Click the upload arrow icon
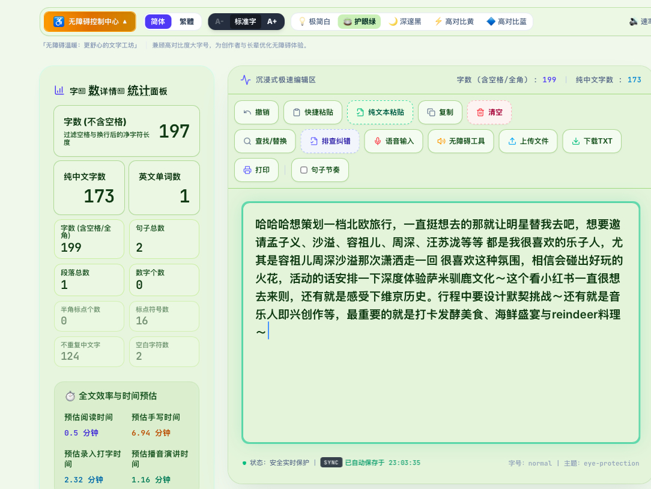 [x=512, y=141]
